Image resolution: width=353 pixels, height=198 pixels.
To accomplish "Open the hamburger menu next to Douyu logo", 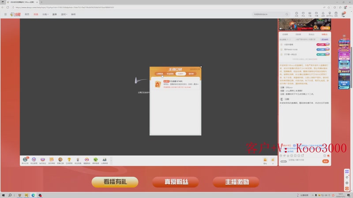I will pyautogui.click(x=5, y=14).
